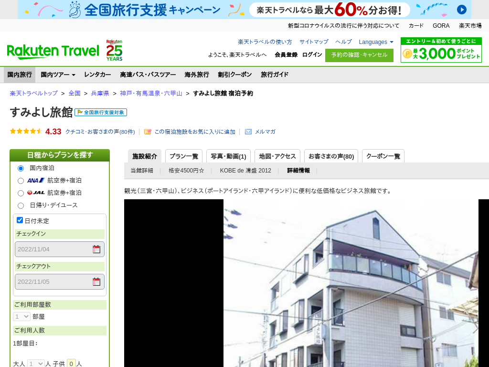Select the 日帰り・デイユース radio button
Viewport: 489px width, 367px height.
click(21, 205)
